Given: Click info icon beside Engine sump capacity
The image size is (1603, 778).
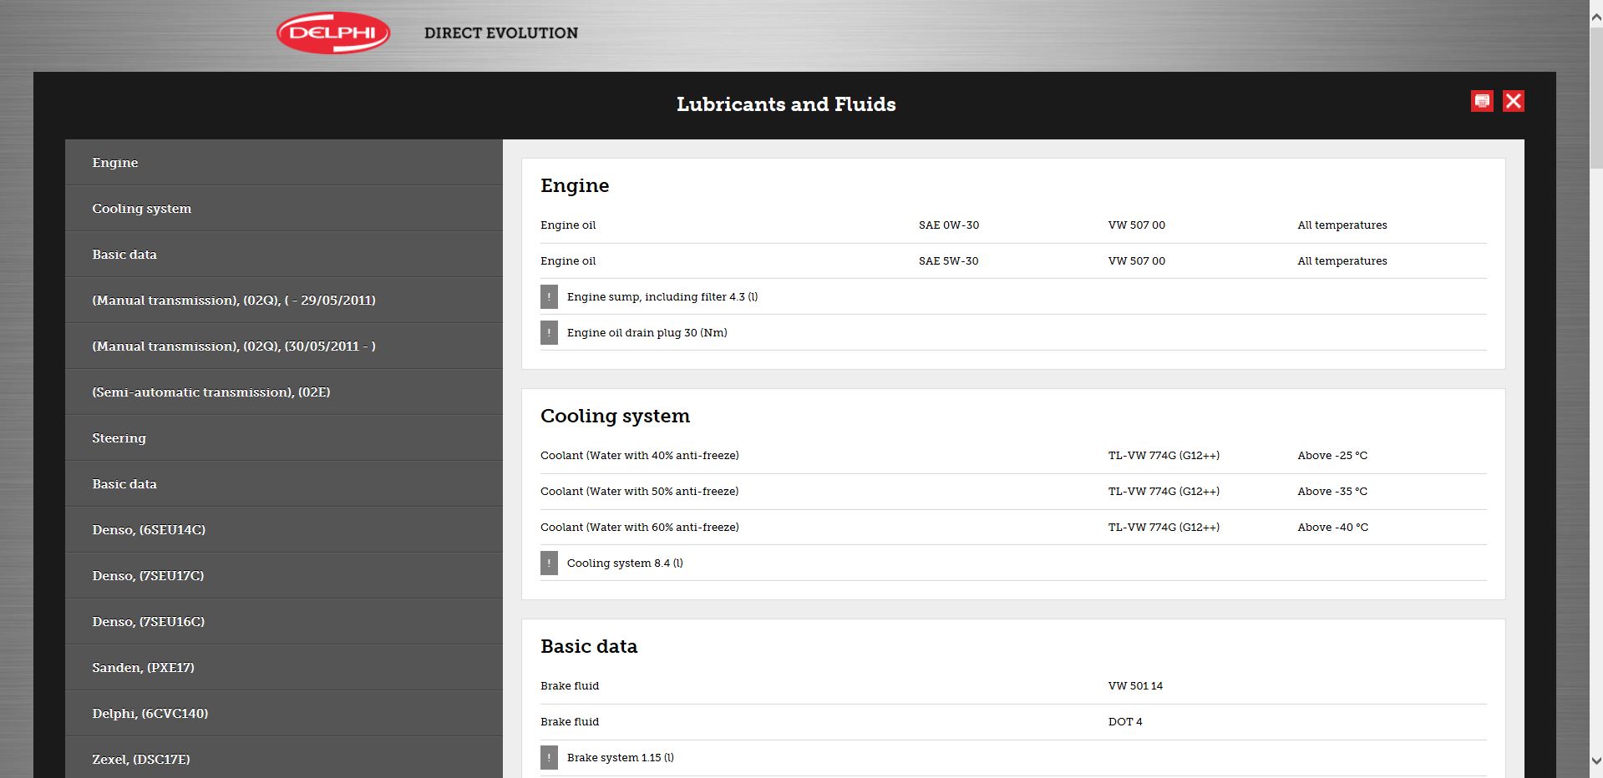Looking at the screenshot, I should 549,296.
